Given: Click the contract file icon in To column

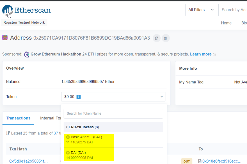Looking at the screenshot, I should (x=200, y=161).
